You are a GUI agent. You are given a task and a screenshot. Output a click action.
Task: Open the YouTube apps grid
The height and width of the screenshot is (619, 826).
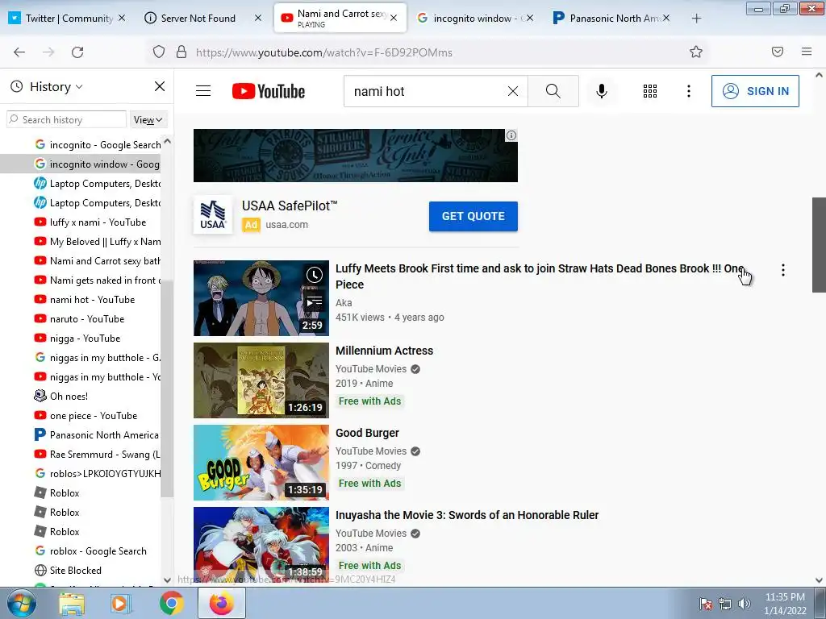tap(650, 91)
